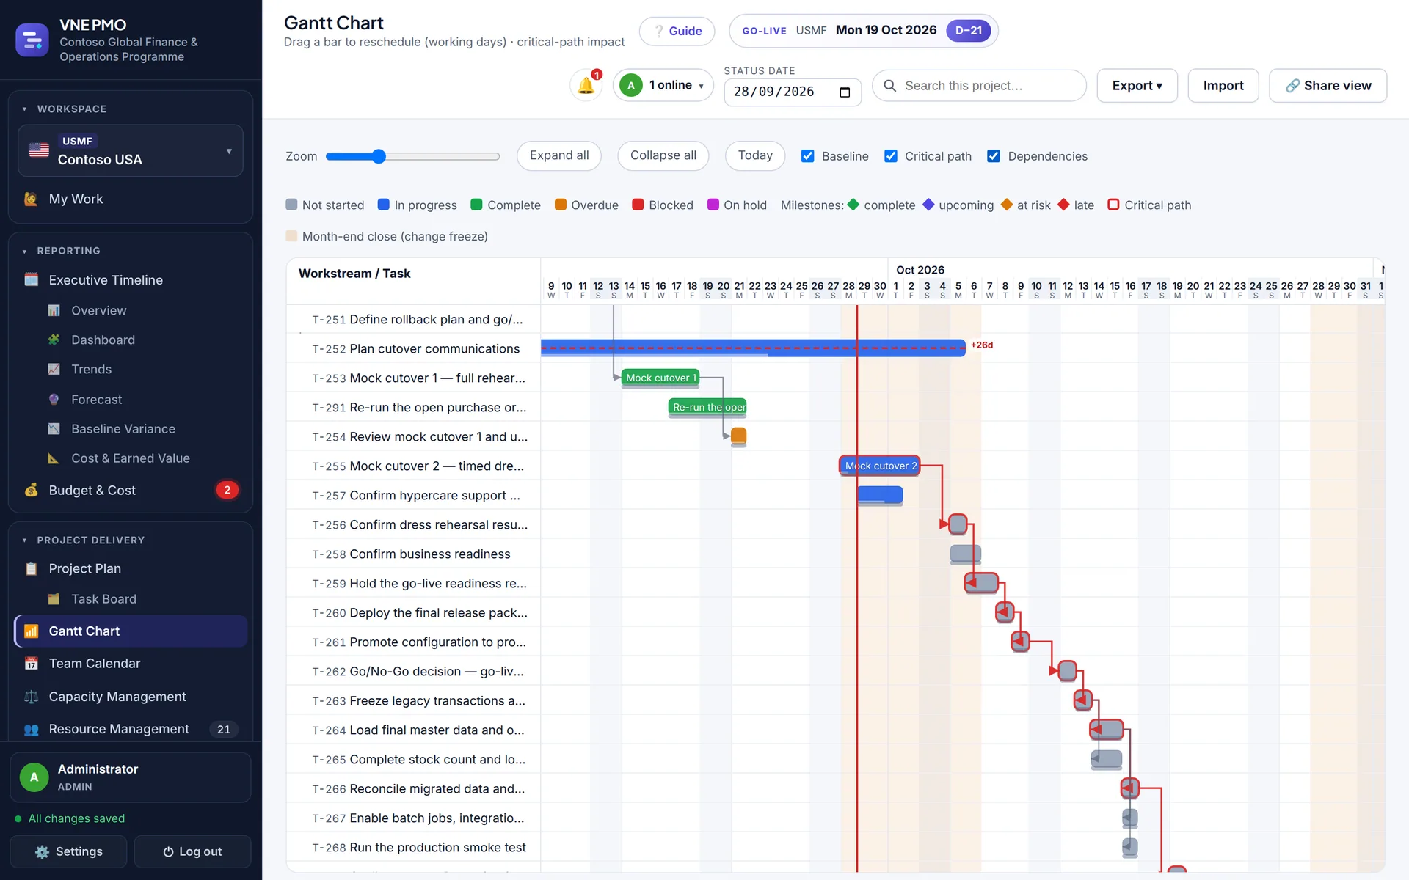Image resolution: width=1409 pixels, height=880 pixels.
Task: Select the T-268 Run the production smoke test row
Action: tap(414, 848)
